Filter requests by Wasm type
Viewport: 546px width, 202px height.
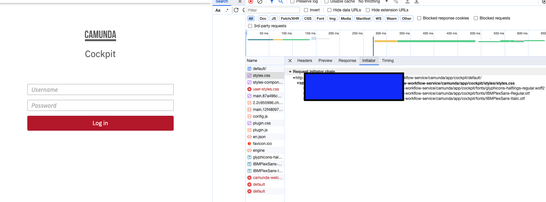392,18
